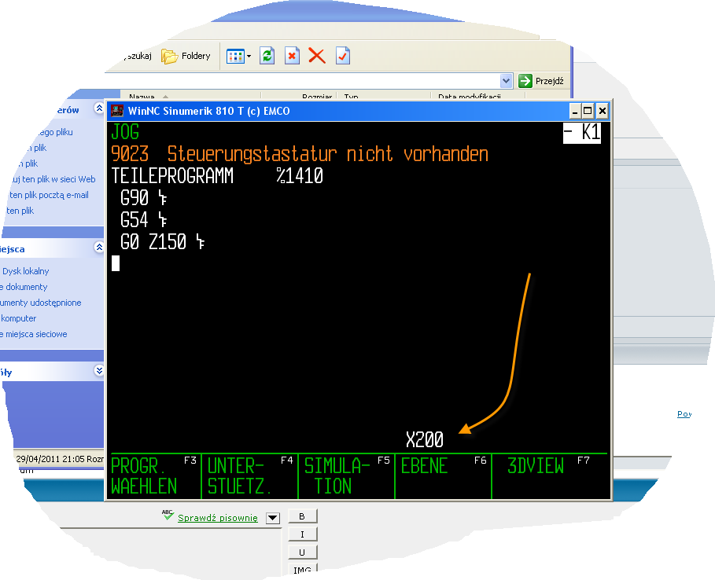715x580 pixels.
Task: Click the TEILEPROGRAMM %1410 header
Action: pos(218,176)
